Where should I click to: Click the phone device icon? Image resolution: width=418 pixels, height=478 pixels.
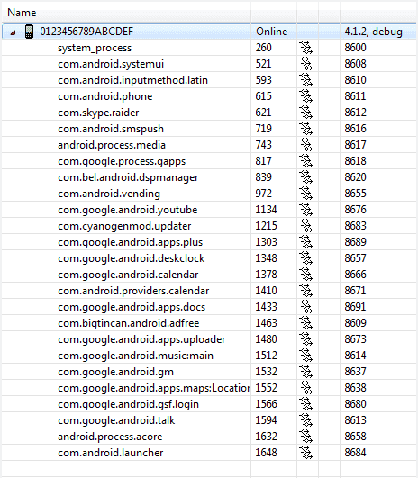pos(29,32)
